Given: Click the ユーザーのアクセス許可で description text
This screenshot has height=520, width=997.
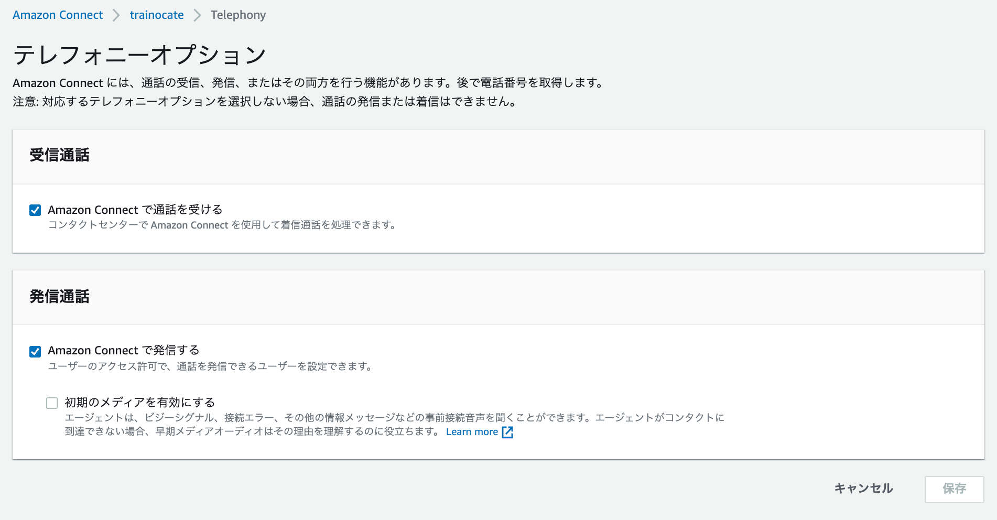Looking at the screenshot, I should point(210,366).
